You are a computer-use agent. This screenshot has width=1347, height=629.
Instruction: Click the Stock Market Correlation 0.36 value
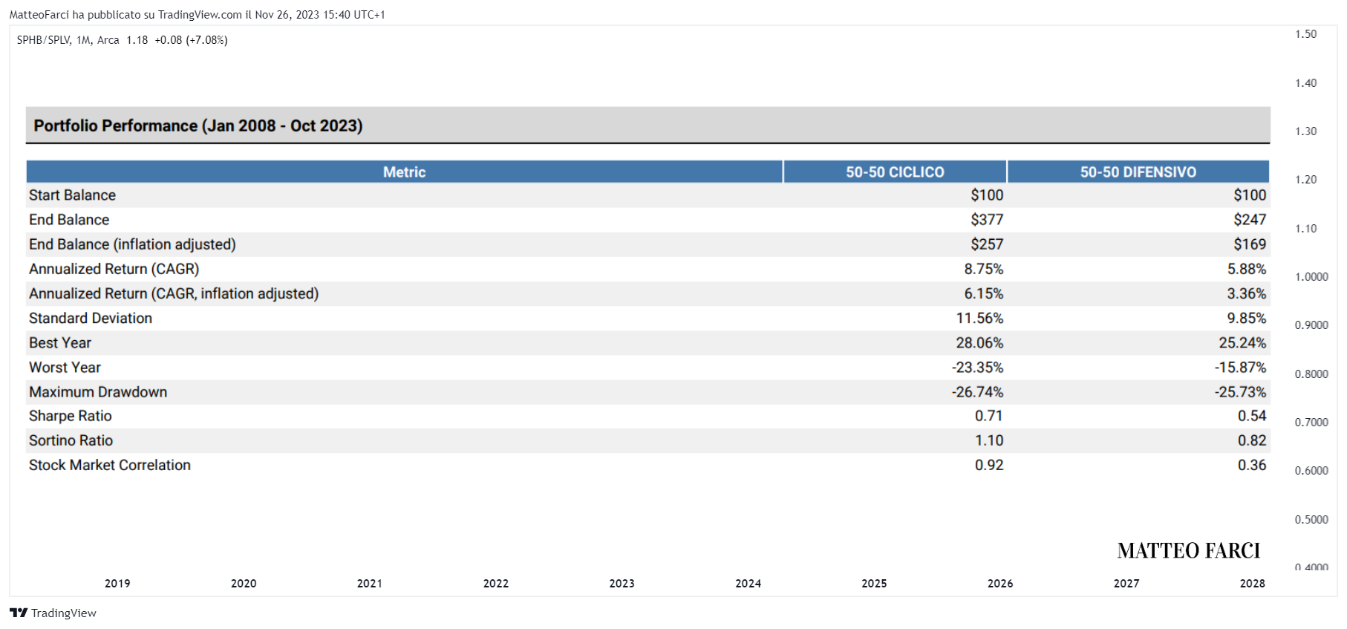pos(1252,465)
